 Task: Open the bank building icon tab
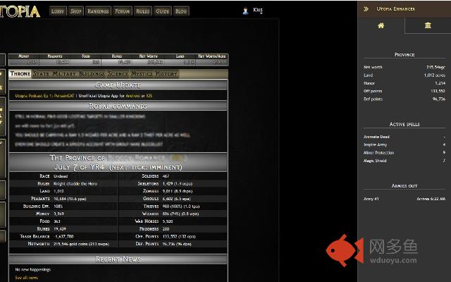pyautogui.click(x=428, y=25)
